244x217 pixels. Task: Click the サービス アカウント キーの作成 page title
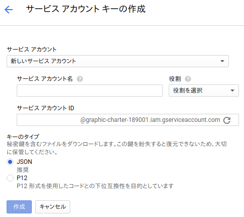coord(86,9)
